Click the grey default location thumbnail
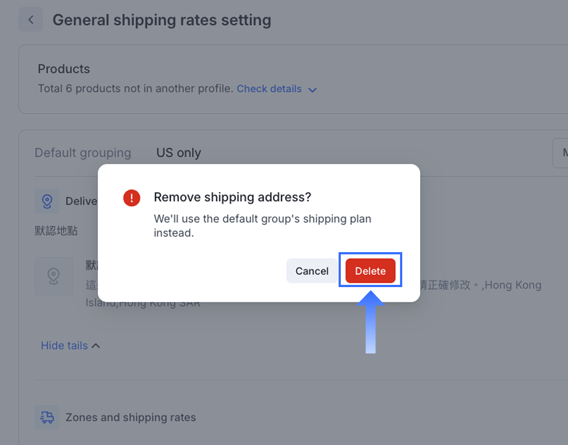568x445 pixels. [54, 276]
